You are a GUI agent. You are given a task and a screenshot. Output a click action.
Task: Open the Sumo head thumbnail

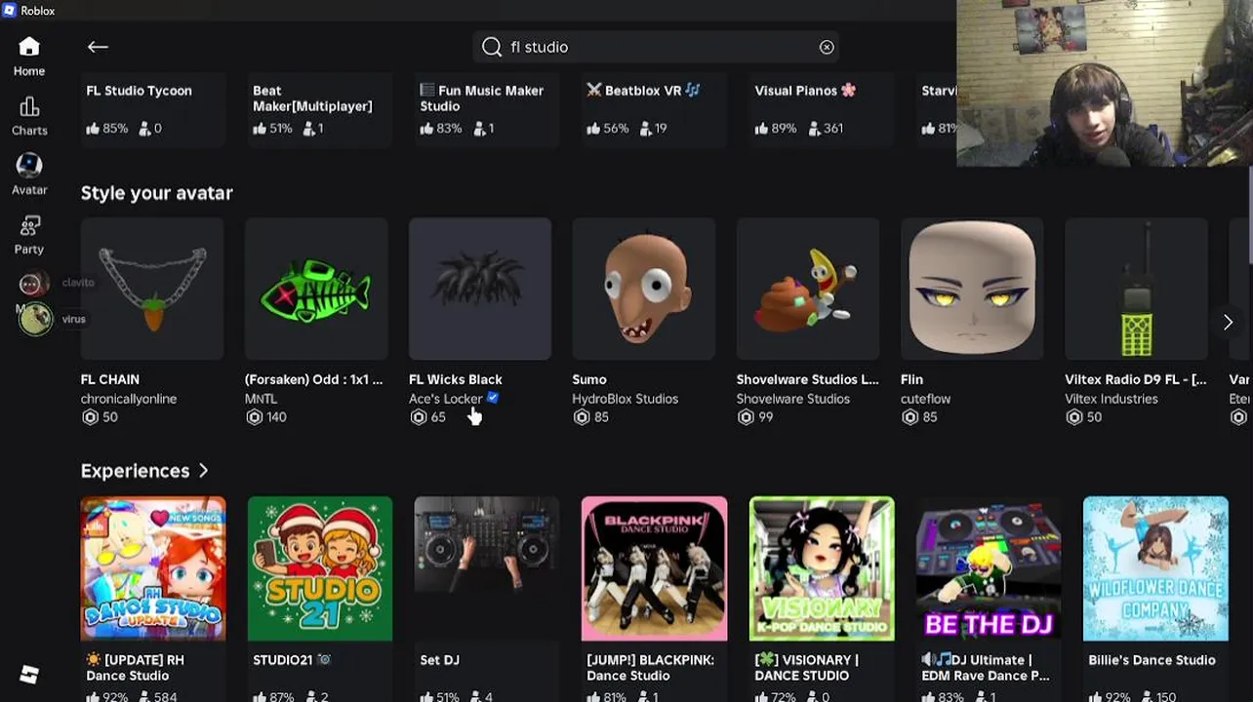pyautogui.click(x=644, y=289)
